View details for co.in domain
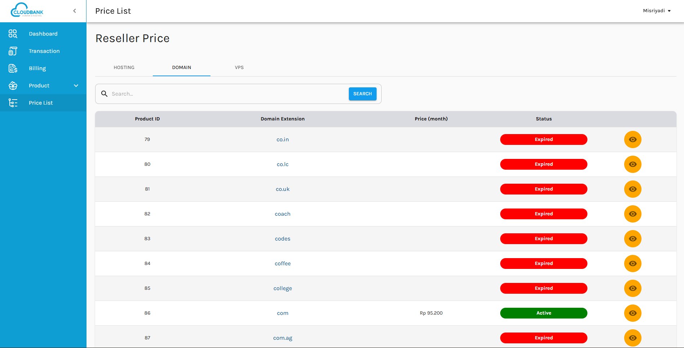684x348 pixels. click(x=632, y=139)
